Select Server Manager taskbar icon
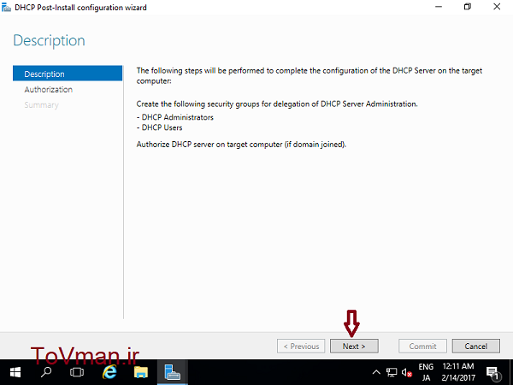This screenshot has height=385, width=513. coord(172,373)
